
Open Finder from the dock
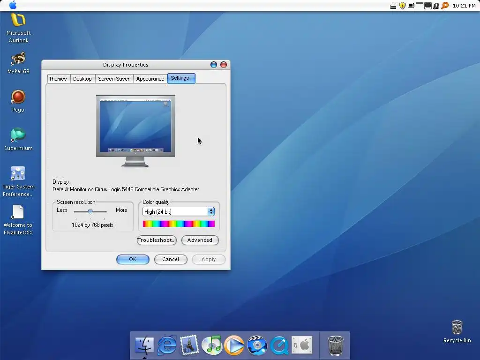(144, 345)
